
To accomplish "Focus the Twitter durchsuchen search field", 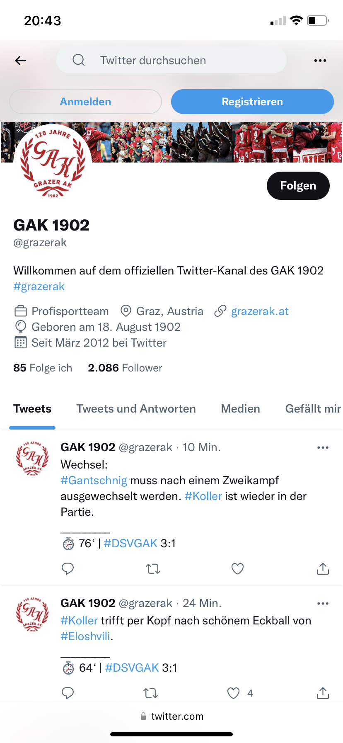I will [171, 61].
